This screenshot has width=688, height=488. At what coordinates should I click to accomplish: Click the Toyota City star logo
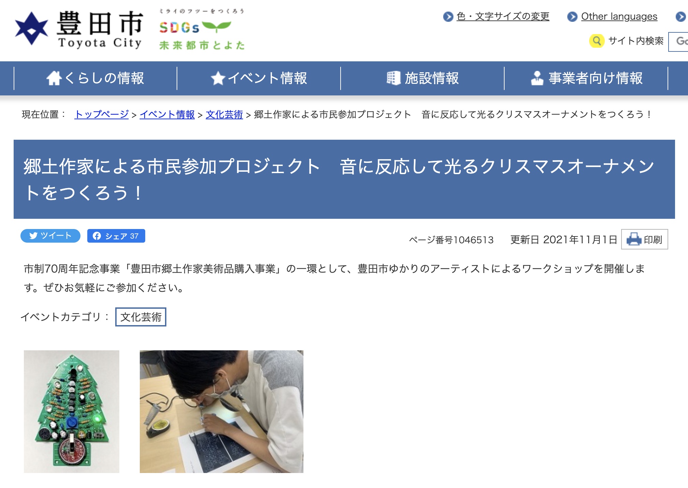[31, 29]
